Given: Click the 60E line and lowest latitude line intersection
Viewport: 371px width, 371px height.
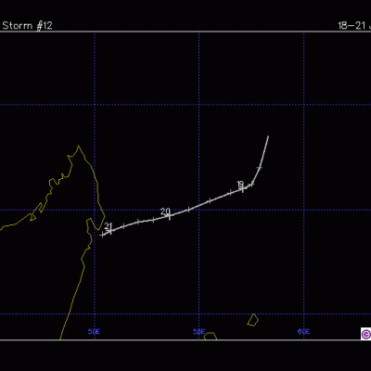Looking at the screenshot, I should click(x=304, y=314).
